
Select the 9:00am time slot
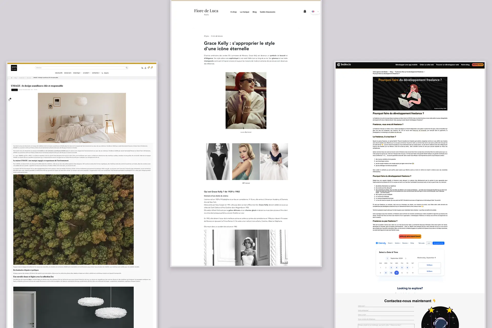[429, 265]
